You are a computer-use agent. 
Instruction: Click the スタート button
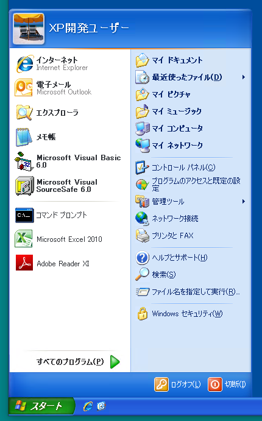41,406
